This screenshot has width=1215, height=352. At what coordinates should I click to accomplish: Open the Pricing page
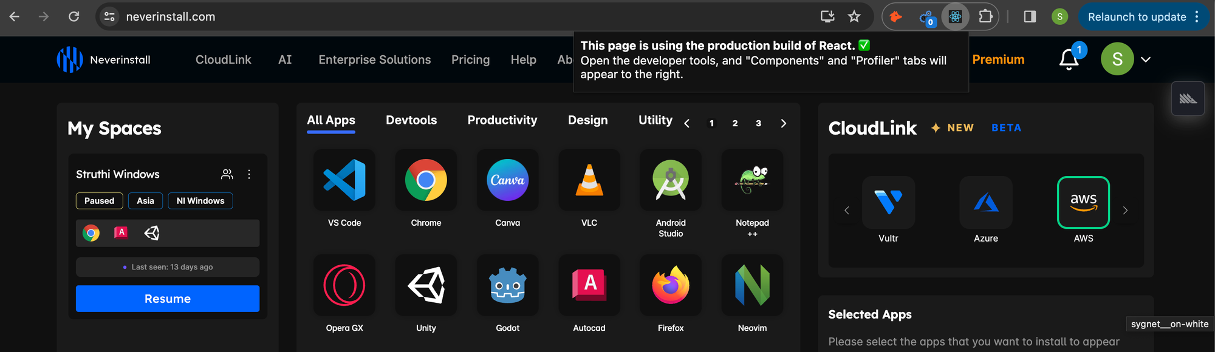(x=470, y=59)
